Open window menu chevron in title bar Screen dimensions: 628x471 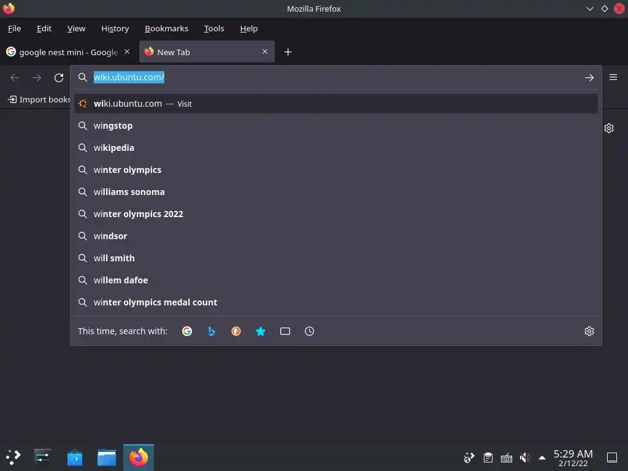[589, 9]
